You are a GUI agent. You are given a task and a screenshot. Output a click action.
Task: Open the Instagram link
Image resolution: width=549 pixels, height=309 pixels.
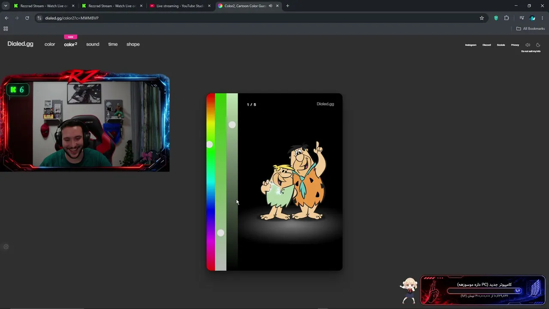pos(471,45)
